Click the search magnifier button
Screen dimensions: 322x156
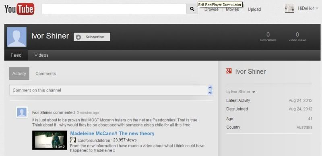[192, 9]
